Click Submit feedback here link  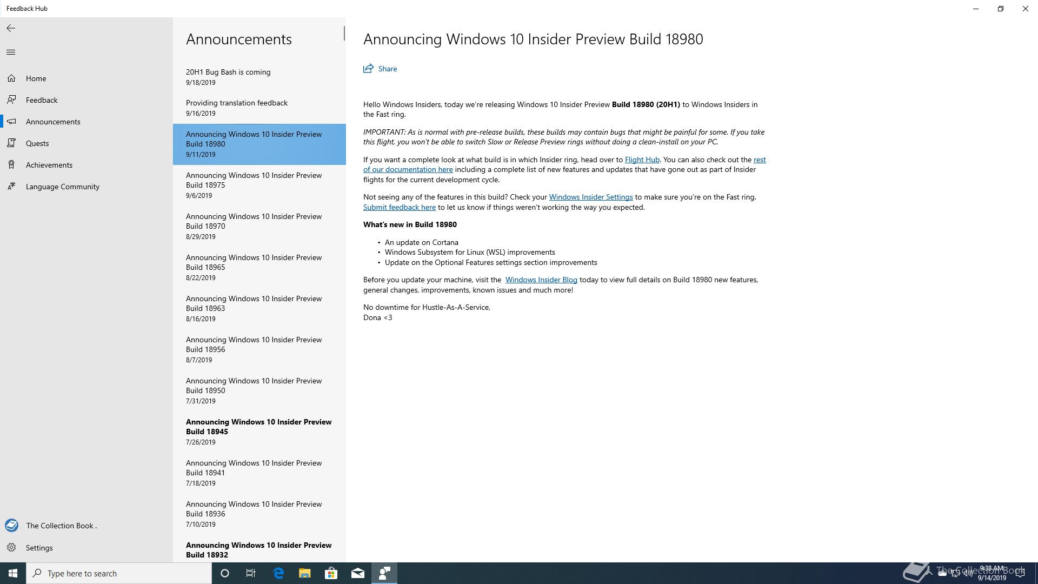(x=400, y=207)
